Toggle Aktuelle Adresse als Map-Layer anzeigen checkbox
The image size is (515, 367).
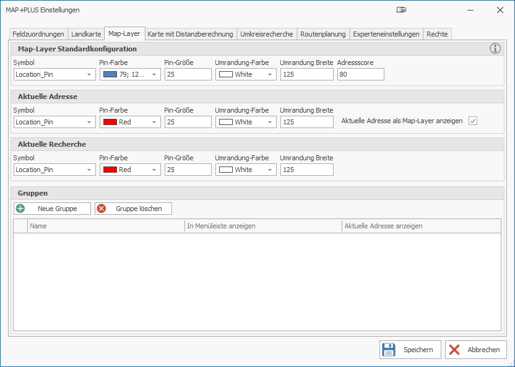(x=473, y=121)
